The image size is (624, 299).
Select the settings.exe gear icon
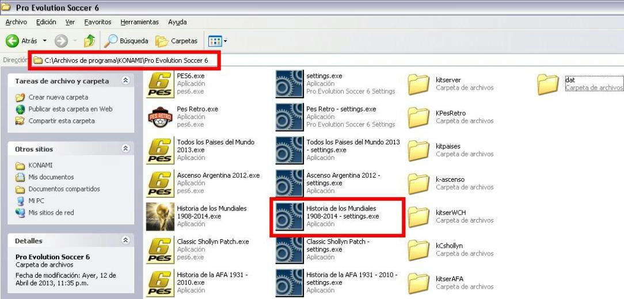click(x=290, y=83)
